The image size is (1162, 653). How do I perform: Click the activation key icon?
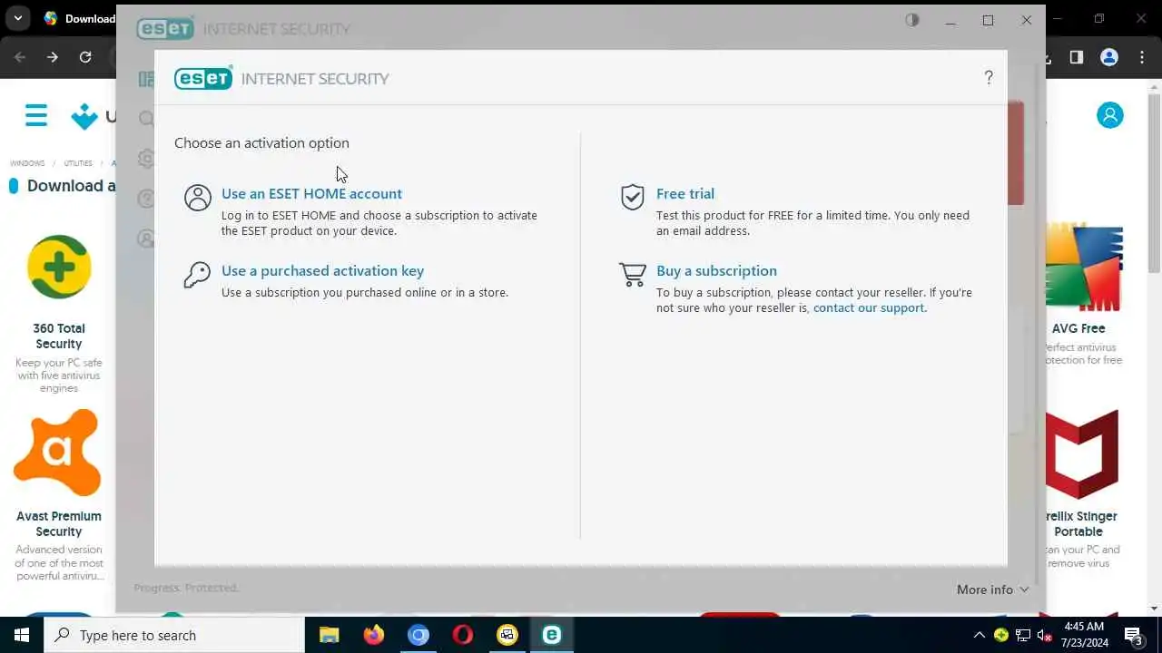(x=197, y=275)
